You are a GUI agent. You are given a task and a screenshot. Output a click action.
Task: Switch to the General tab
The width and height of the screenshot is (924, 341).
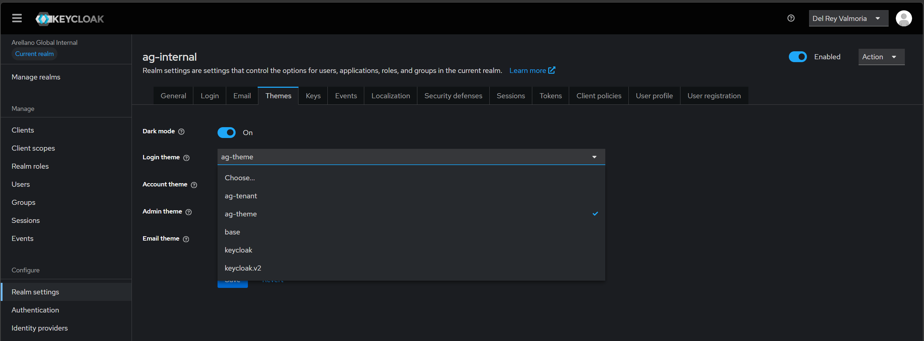pos(173,96)
